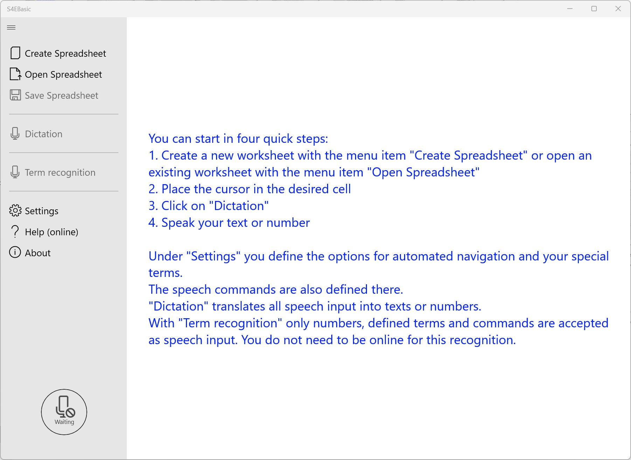The image size is (631, 460).
Task: Click the S4EBasic title bar text
Action: [x=19, y=9]
